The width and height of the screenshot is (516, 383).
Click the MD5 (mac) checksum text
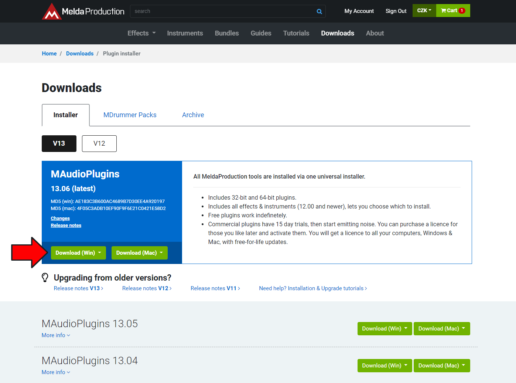pos(108,209)
